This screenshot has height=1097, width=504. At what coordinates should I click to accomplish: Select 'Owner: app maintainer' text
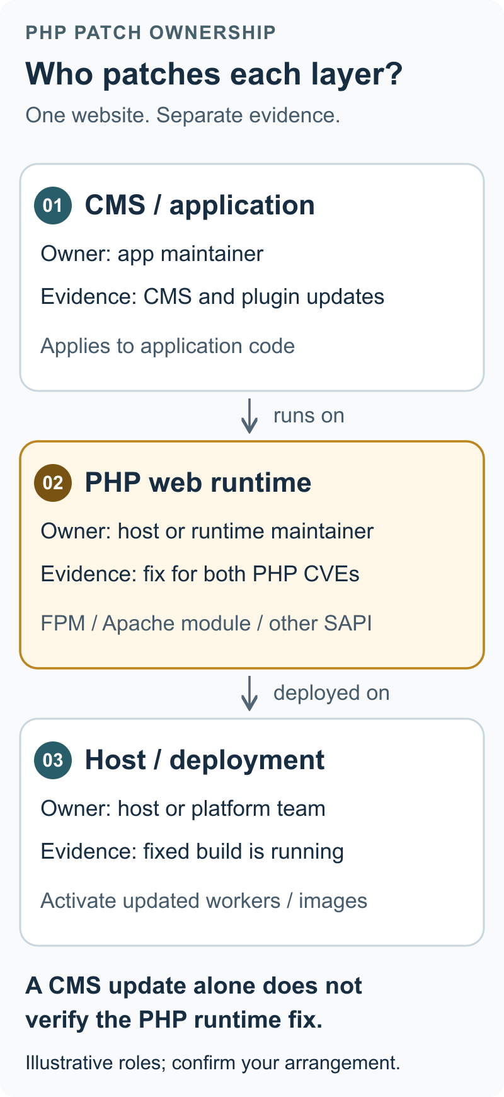click(152, 254)
